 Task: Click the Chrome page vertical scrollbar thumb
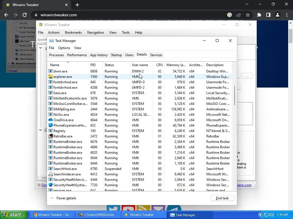tap(291, 36)
